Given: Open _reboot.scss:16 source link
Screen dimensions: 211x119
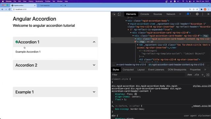Looking at the screenshot, I should [x=201, y=106].
